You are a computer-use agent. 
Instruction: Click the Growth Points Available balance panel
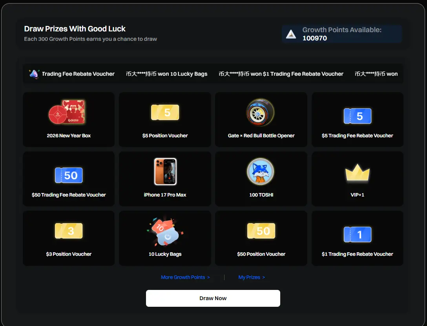click(x=342, y=34)
